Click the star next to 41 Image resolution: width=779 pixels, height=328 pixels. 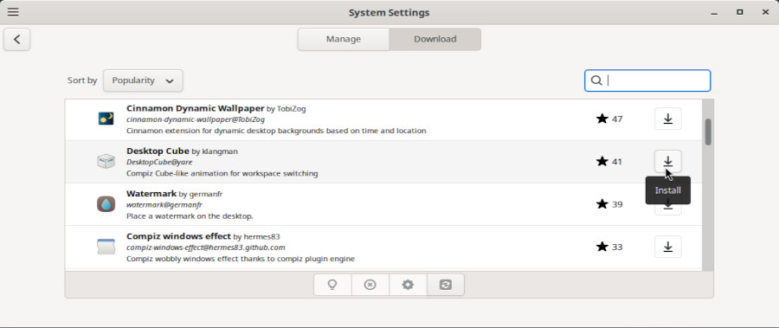click(602, 161)
